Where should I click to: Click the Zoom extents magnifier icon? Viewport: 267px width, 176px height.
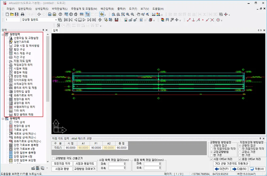123,14
